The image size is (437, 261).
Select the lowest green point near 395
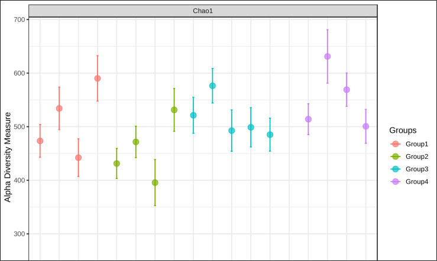[155, 182]
